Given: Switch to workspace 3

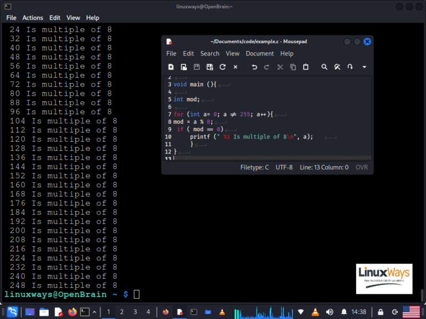Looking at the screenshot, I should click(x=135, y=312).
